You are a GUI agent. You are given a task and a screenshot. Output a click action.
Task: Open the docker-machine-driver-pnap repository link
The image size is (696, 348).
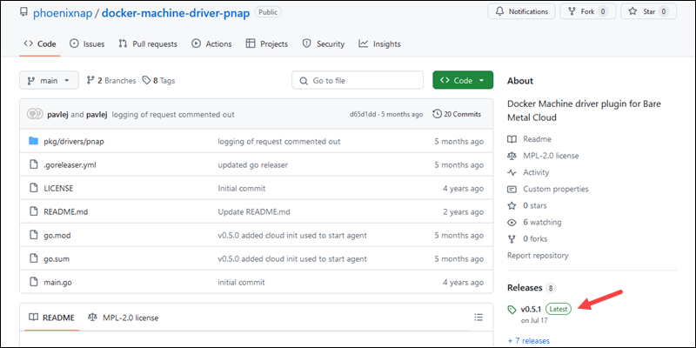click(x=176, y=12)
